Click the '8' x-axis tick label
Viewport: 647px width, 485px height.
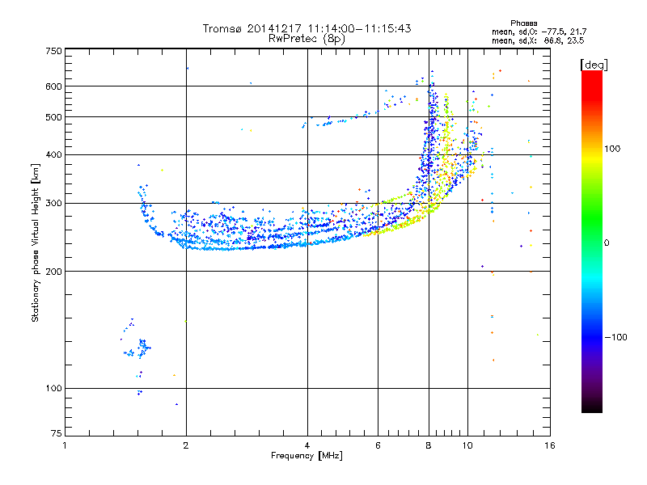[429, 445]
